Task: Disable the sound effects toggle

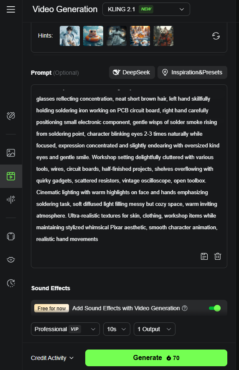Action: click(215, 308)
